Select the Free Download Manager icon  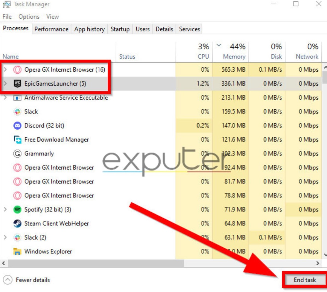tap(17, 139)
